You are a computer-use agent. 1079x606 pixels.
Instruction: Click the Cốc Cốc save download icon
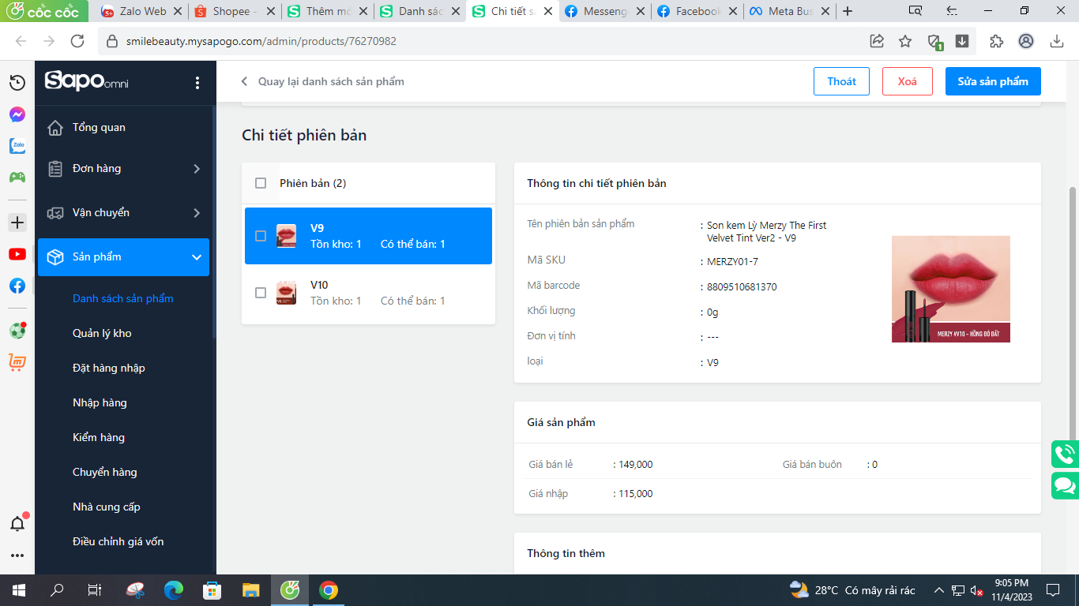pos(962,41)
